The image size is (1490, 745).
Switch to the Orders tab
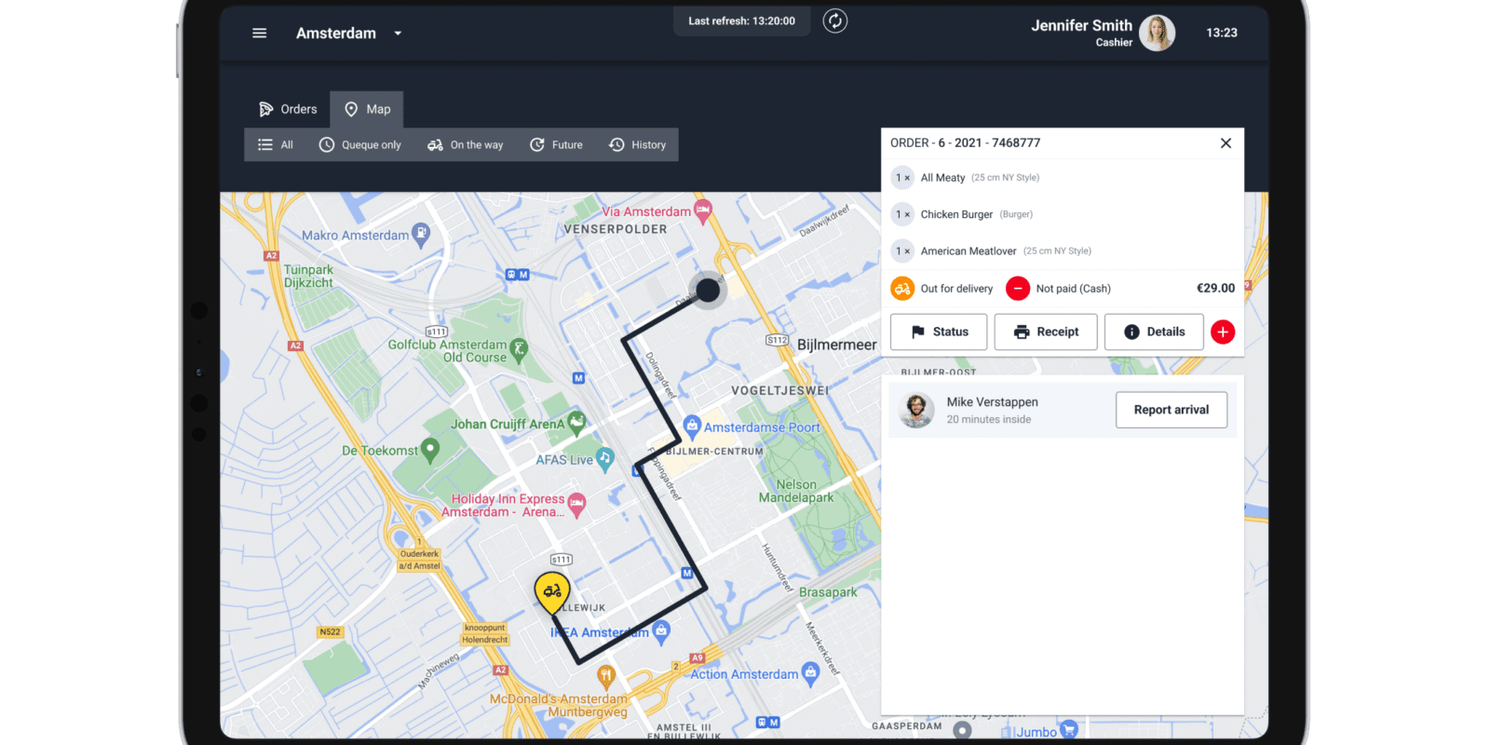(x=288, y=109)
